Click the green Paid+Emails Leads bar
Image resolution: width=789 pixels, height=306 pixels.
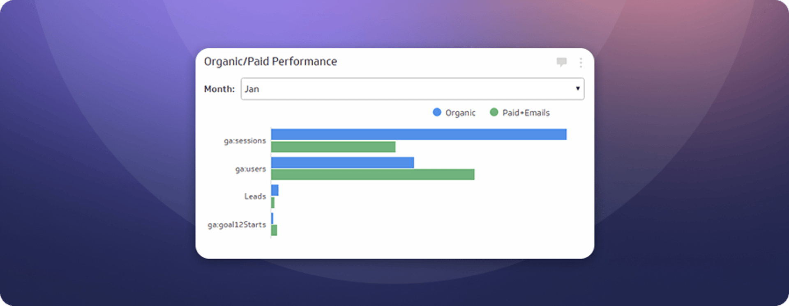pyautogui.click(x=273, y=203)
